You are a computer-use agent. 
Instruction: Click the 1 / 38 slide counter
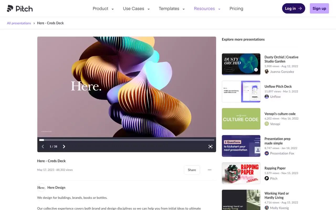point(53,146)
